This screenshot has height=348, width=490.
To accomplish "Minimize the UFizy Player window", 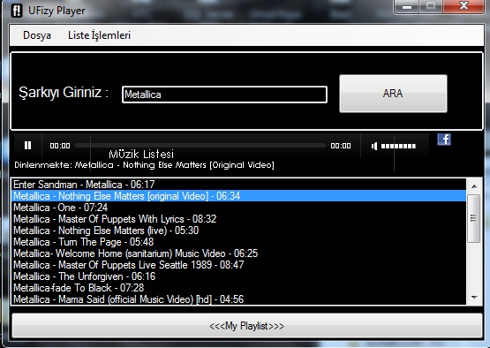I will 407,6.
